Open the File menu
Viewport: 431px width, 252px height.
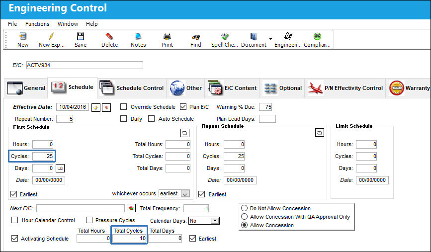click(12, 24)
